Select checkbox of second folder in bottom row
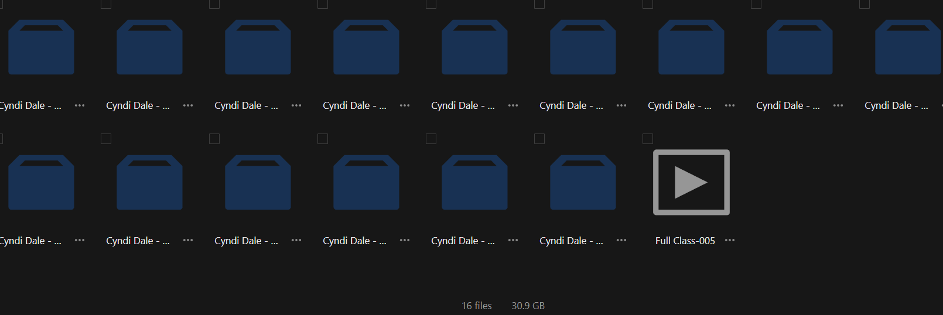Image resolution: width=943 pixels, height=315 pixels. pos(106,139)
